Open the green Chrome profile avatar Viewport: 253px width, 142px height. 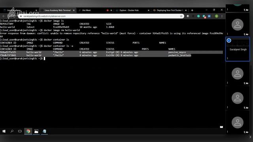(x=217, y=16)
